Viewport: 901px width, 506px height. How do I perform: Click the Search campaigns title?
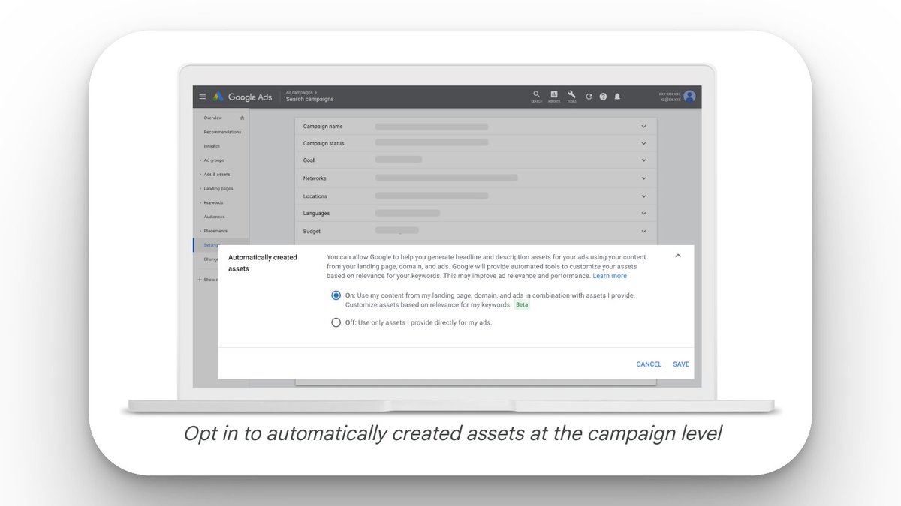pyautogui.click(x=309, y=100)
